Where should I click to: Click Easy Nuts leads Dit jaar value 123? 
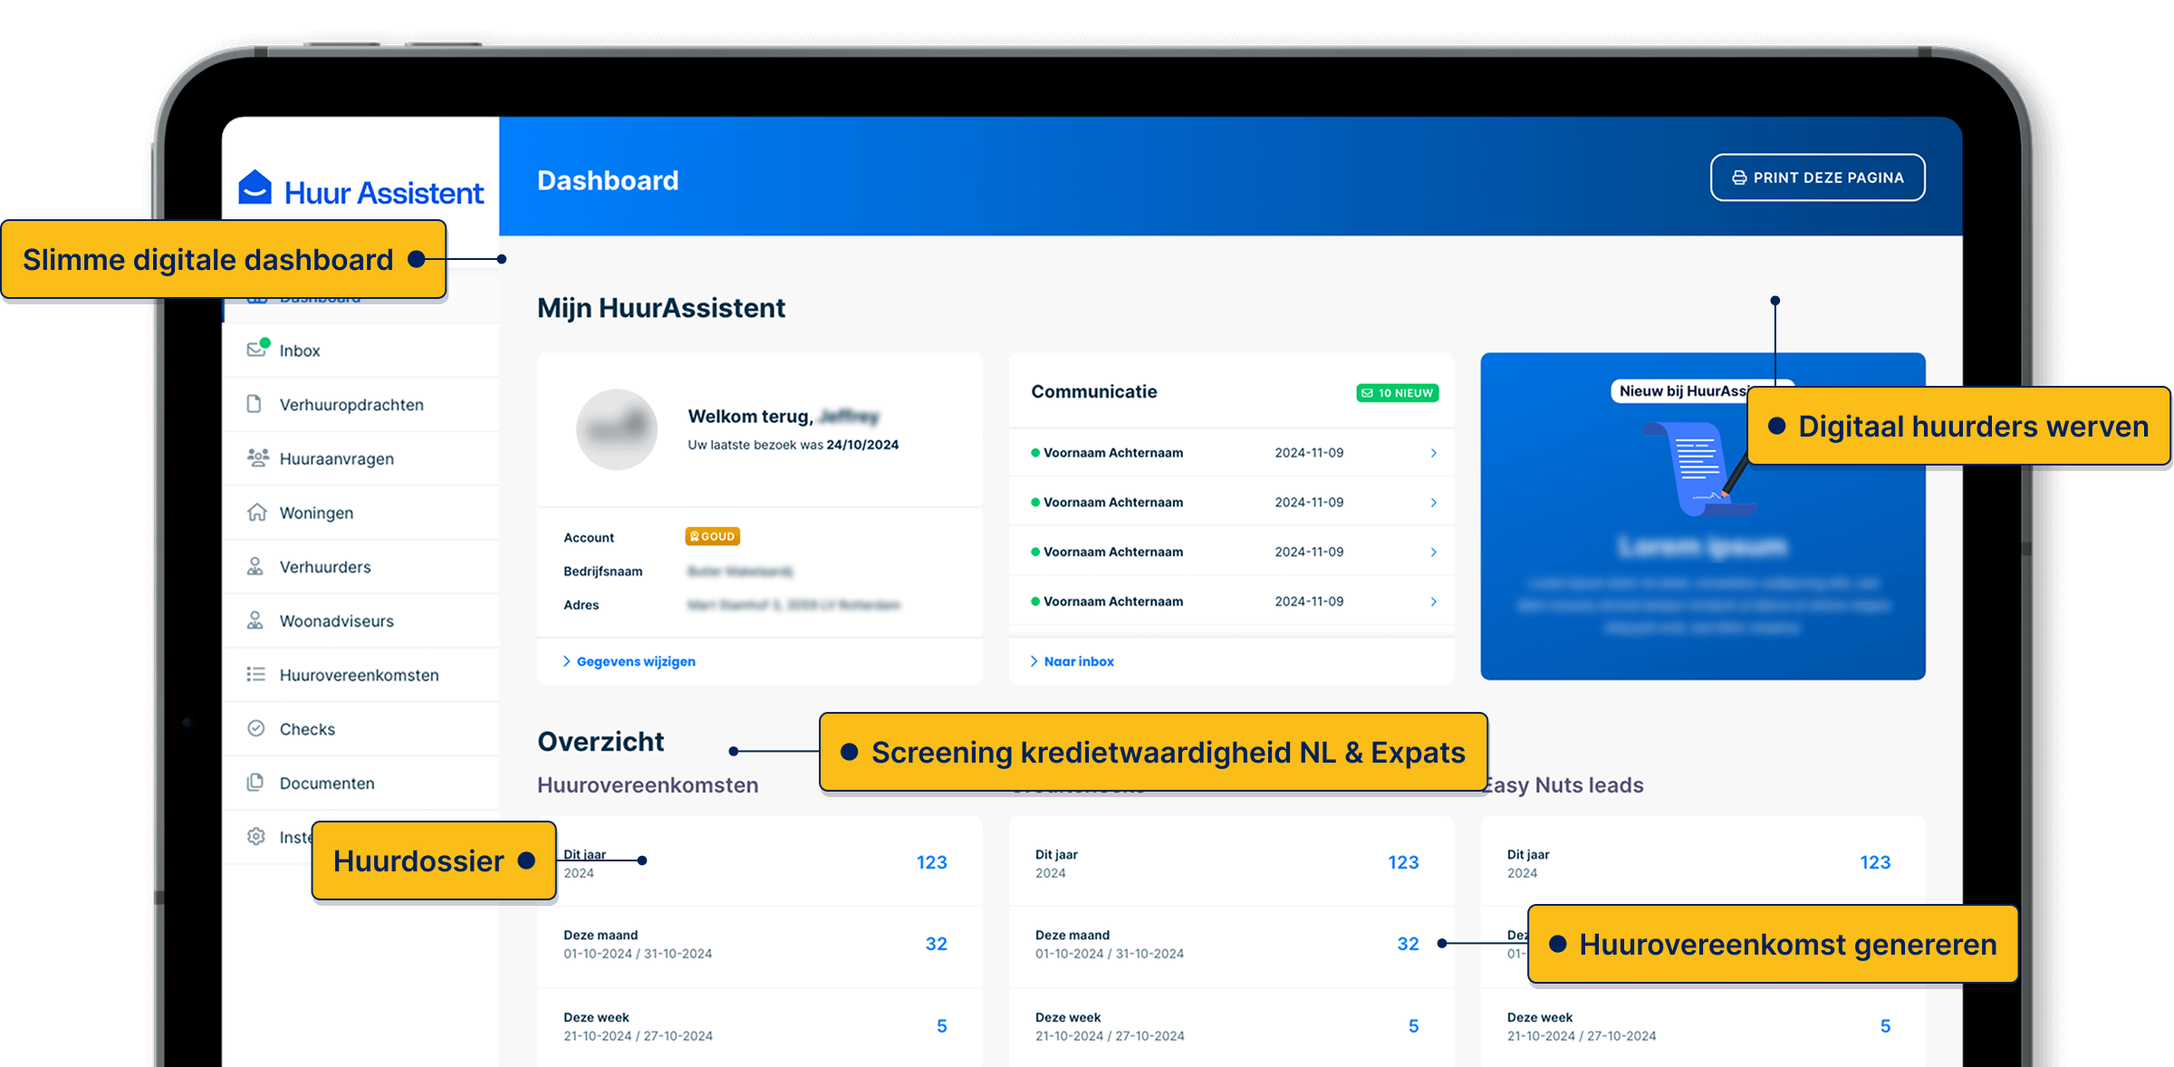pos(1875,862)
